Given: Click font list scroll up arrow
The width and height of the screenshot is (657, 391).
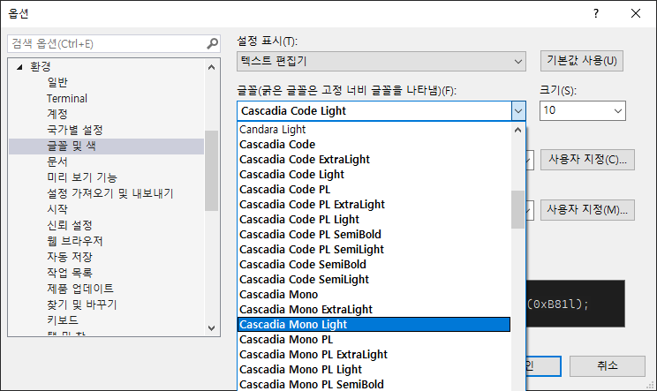Looking at the screenshot, I should [x=517, y=131].
